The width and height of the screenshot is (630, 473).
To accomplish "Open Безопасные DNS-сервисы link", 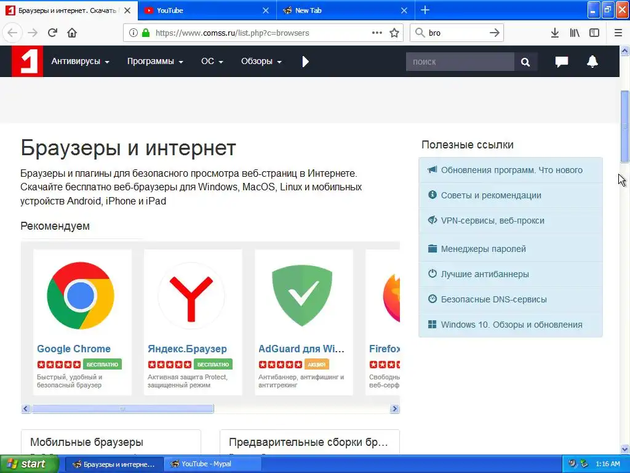I will click(511, 300).
